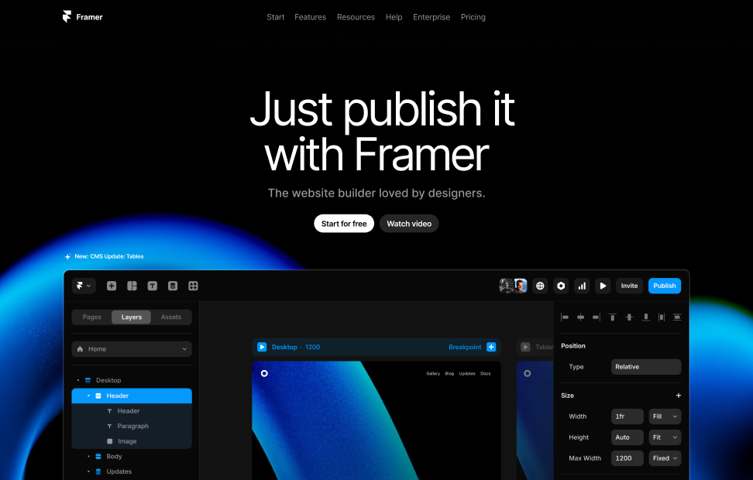Click the Insert plus tool in the editor toolbar
The width and height of the screenshot is (753, 480).
click(112, 286)
